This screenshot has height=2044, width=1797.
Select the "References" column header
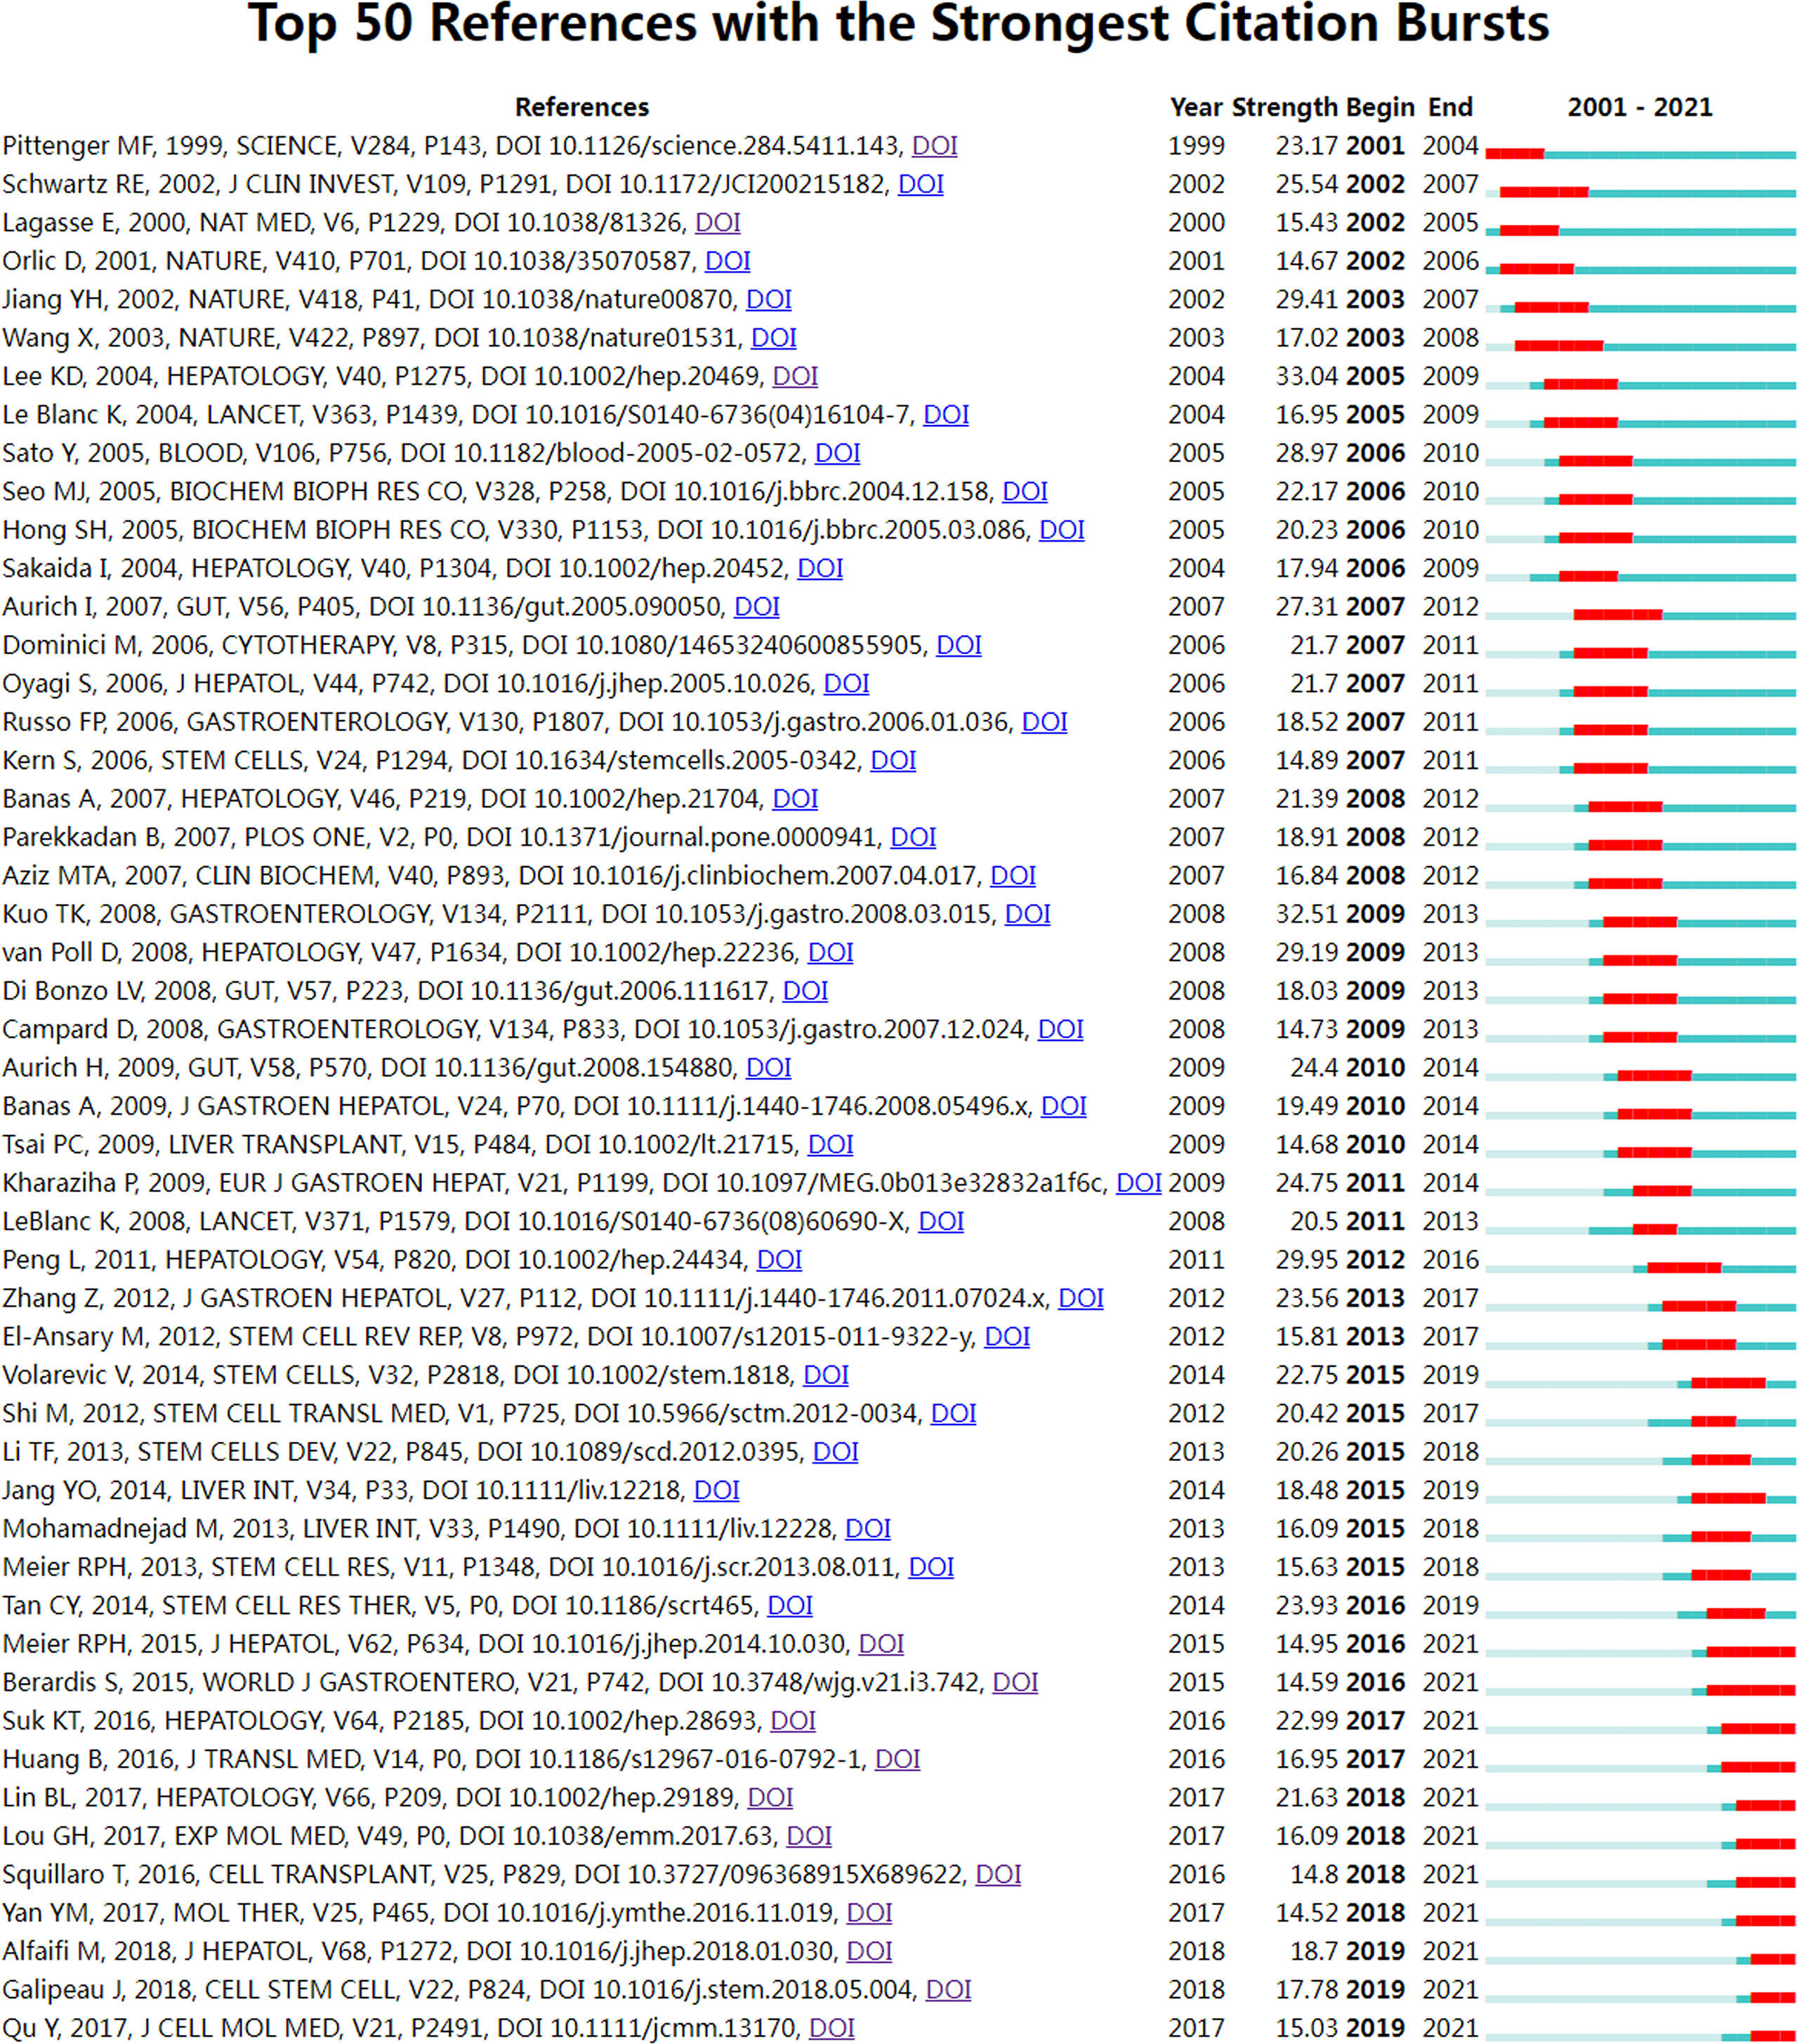[582, 107]
